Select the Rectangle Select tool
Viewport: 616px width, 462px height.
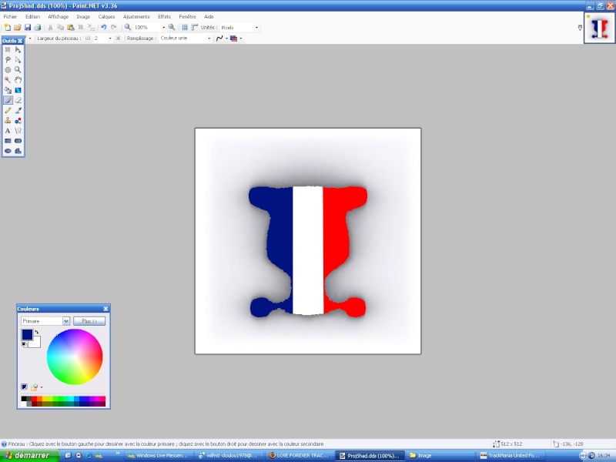click(8, 50)
